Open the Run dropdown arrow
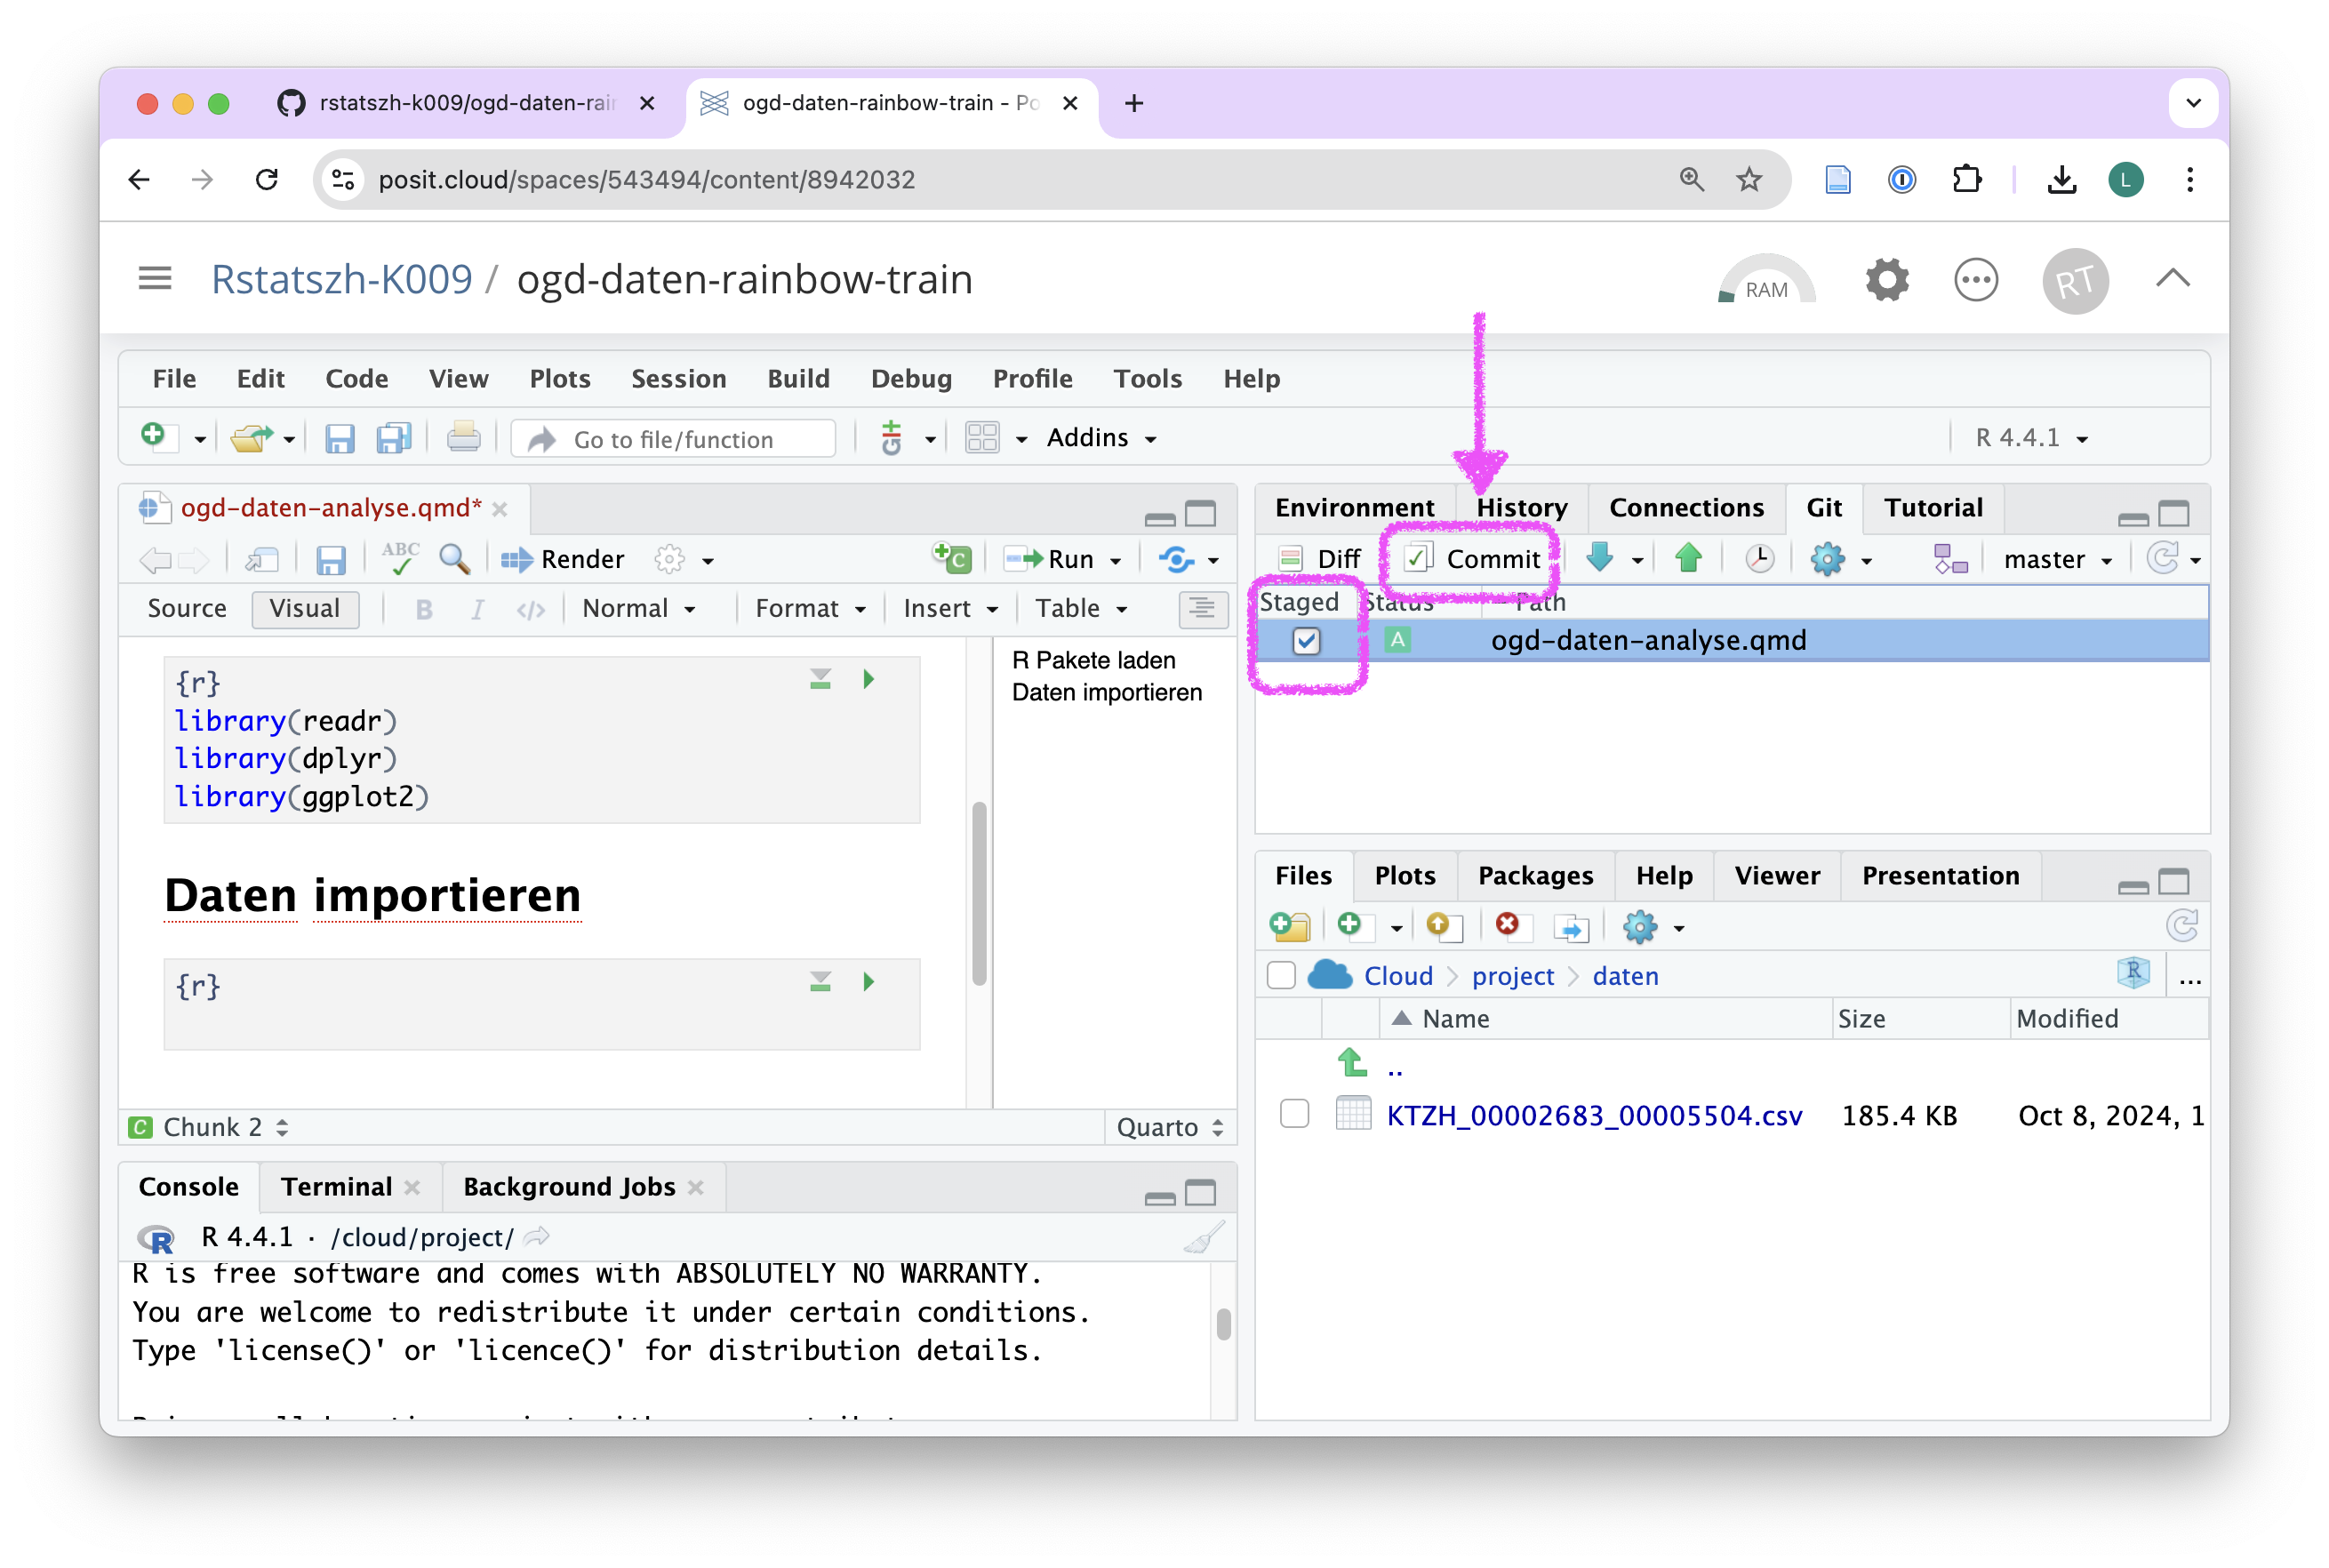Image resolution: width=2329 pixels, height=1568 pixels. pyautogui.click(x=1115, y=560)
